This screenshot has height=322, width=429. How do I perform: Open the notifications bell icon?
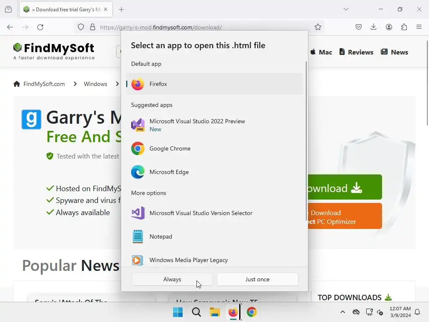(x=417, y=312)
